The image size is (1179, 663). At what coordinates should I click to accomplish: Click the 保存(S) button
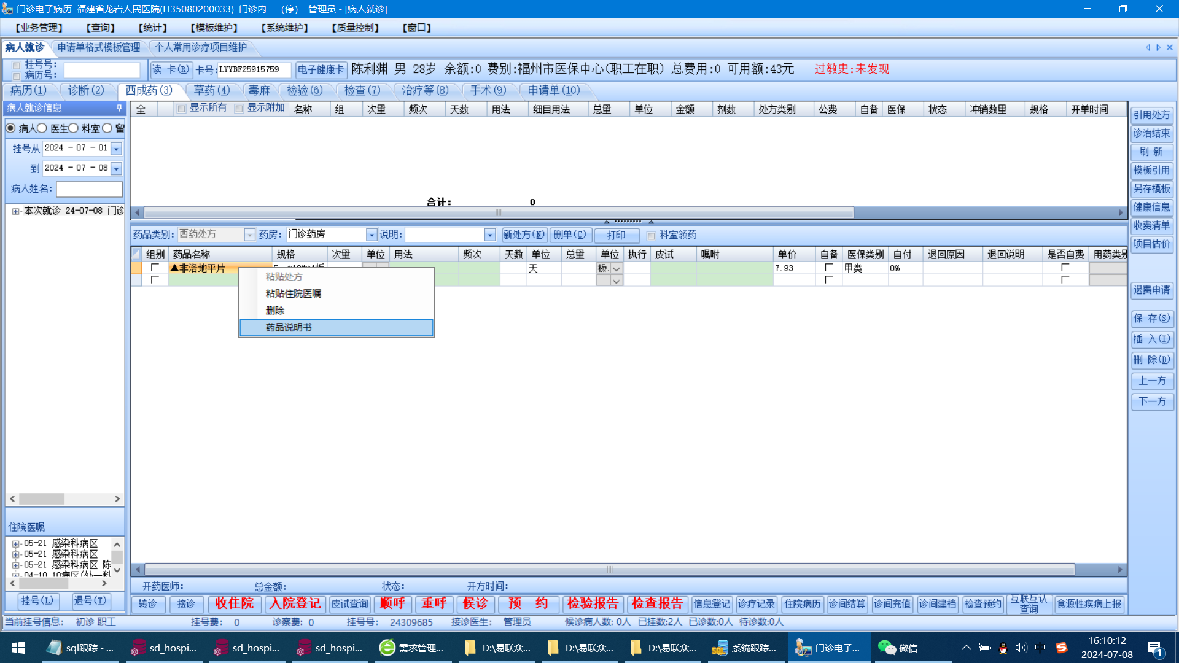click(1152, 319)
